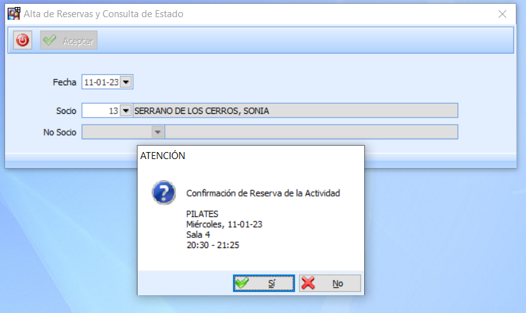Click the empty No Socio name field

click(x=311, y=132)
